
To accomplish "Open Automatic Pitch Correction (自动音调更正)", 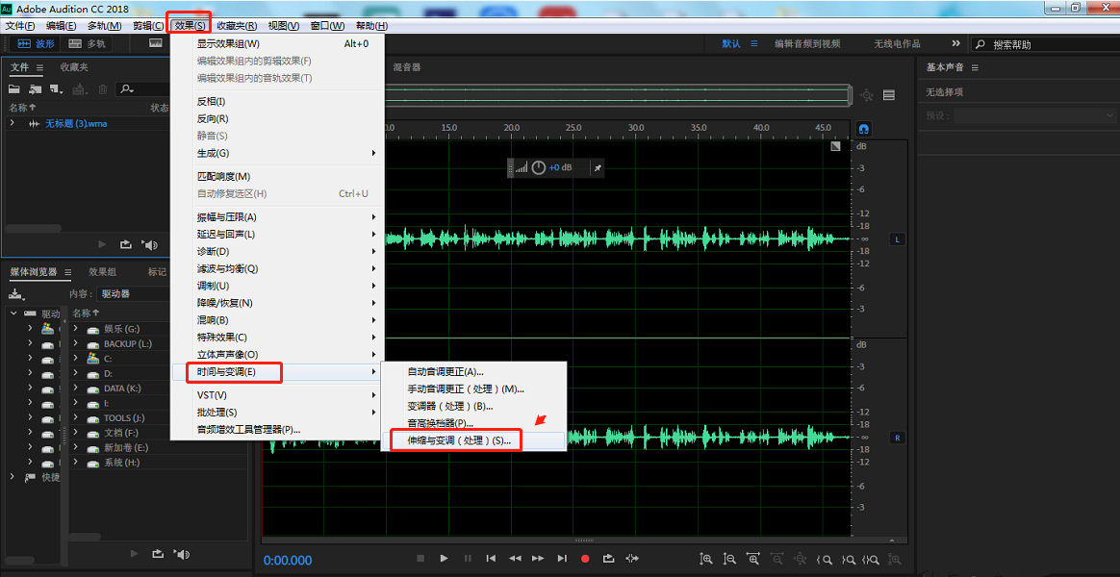I will point(445,371).
